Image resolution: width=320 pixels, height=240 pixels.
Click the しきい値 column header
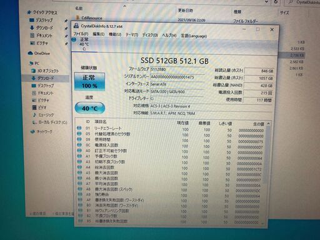pos(225,124)
